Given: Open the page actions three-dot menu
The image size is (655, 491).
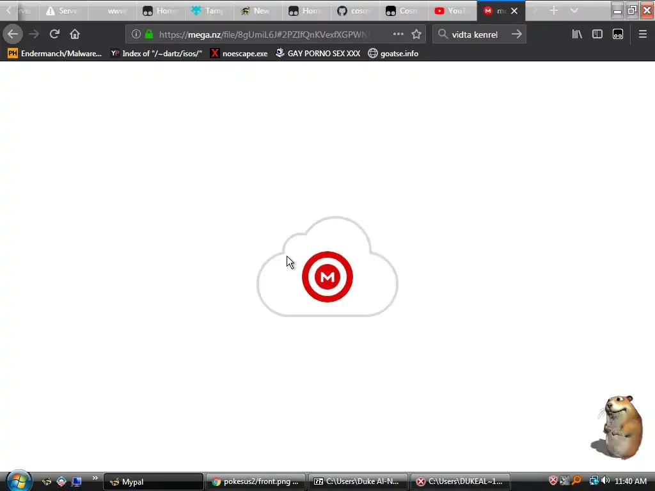Looking at the screenshot, I should coord(398,34).
